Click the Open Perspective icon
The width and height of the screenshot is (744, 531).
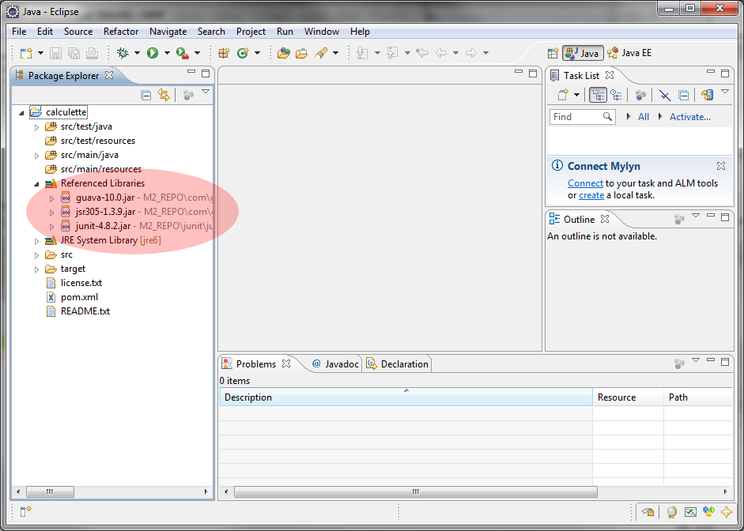[553, 53]
